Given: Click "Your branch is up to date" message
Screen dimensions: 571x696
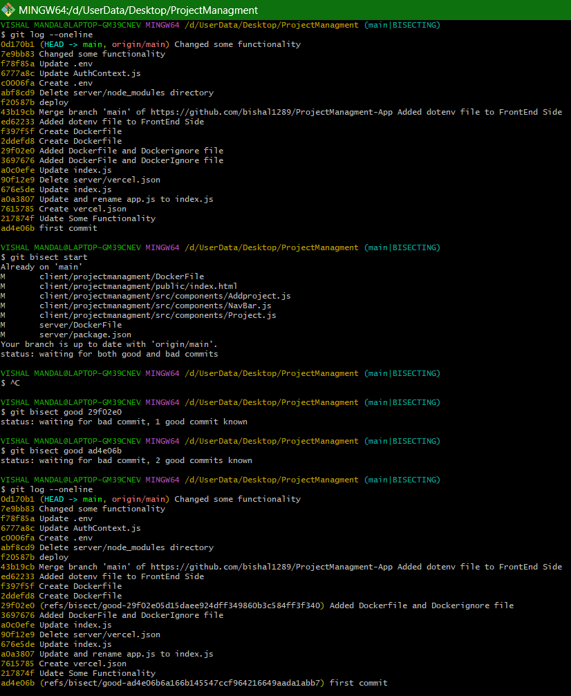Looking at the screenshot, I should point(109,344).
